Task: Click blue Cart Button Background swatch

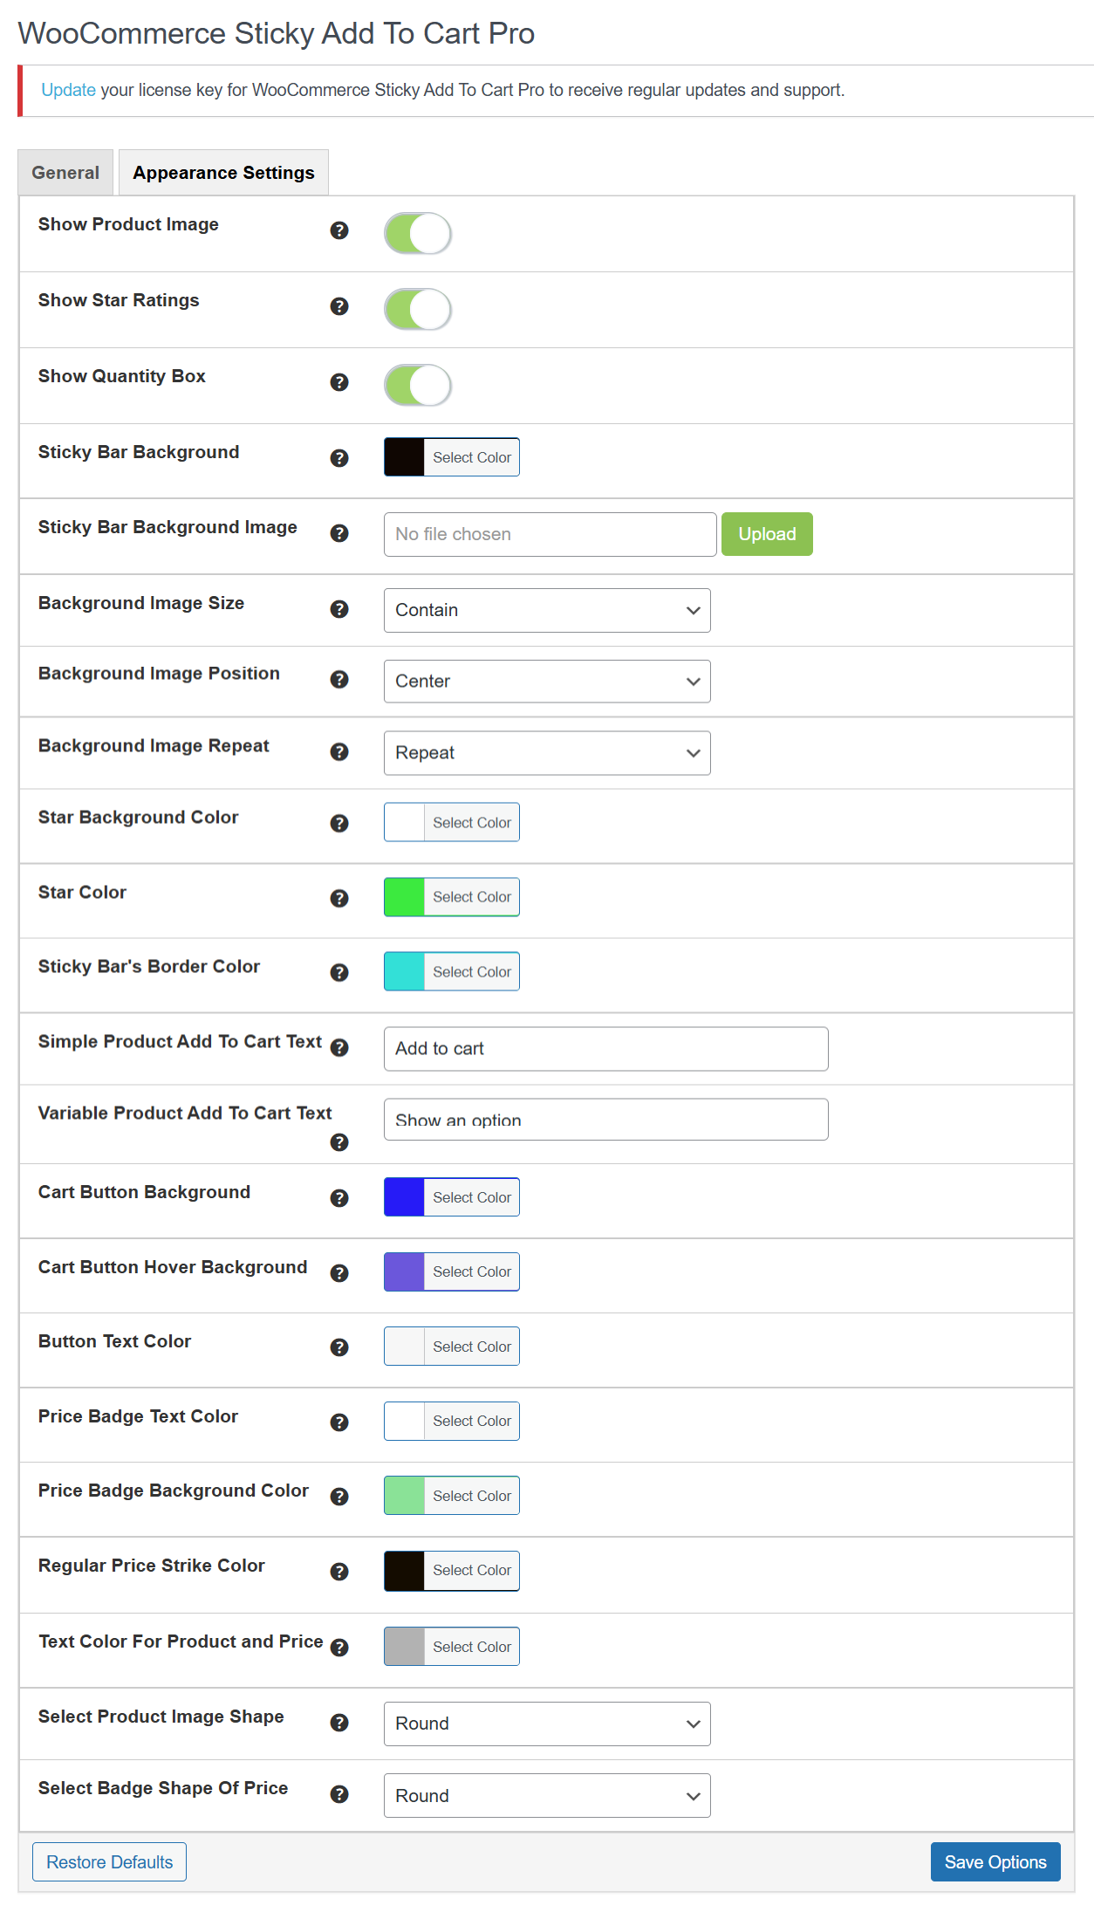Action: [x=404, y=1197]
